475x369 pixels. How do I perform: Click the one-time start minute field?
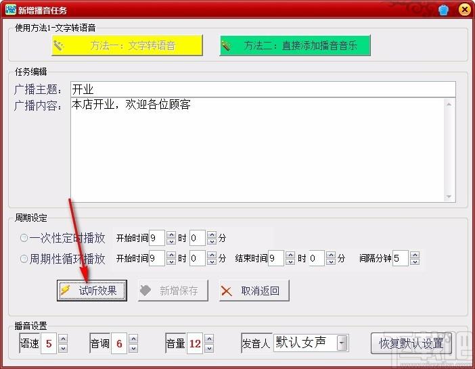point(198,238)
